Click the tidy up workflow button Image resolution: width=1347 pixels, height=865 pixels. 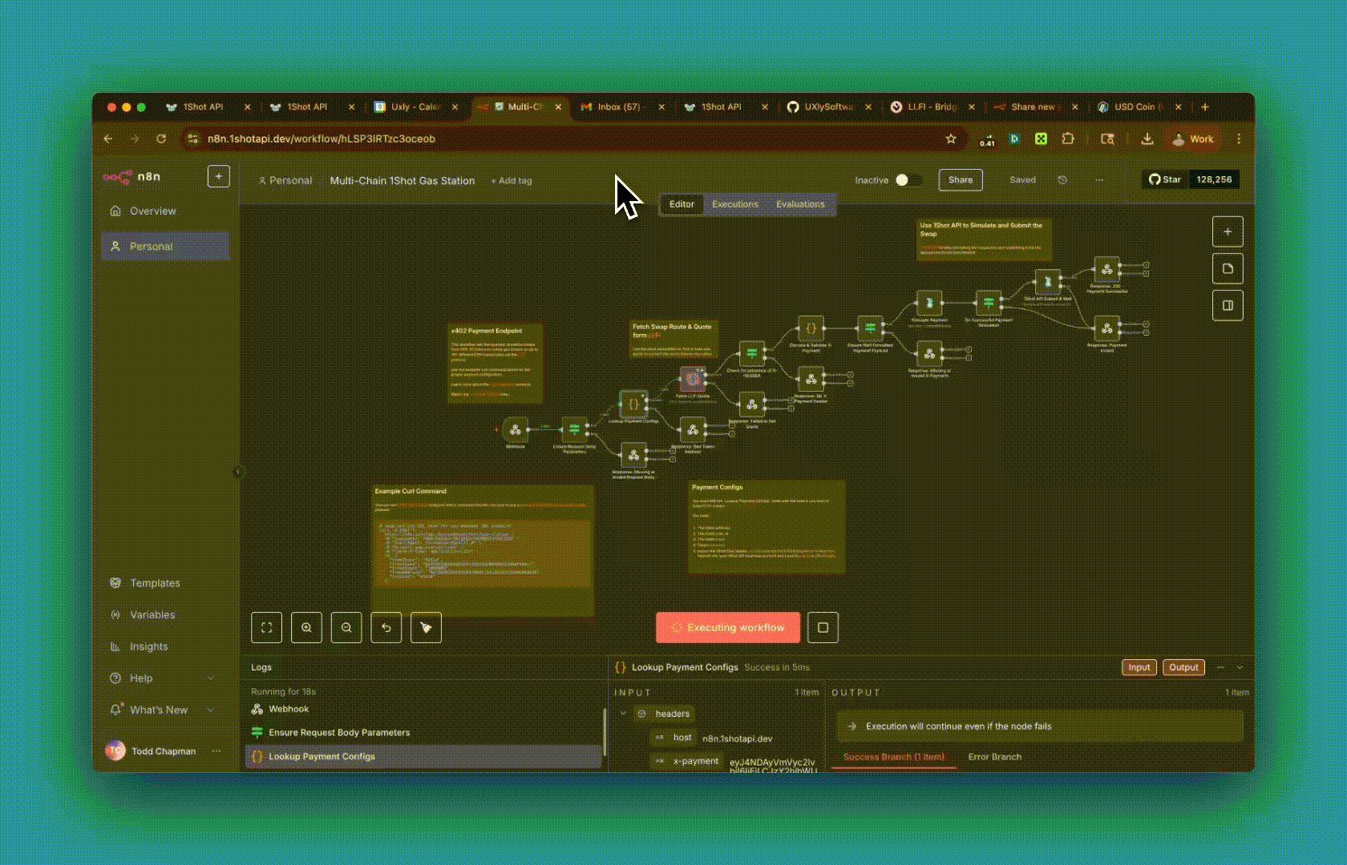(426, 628)
